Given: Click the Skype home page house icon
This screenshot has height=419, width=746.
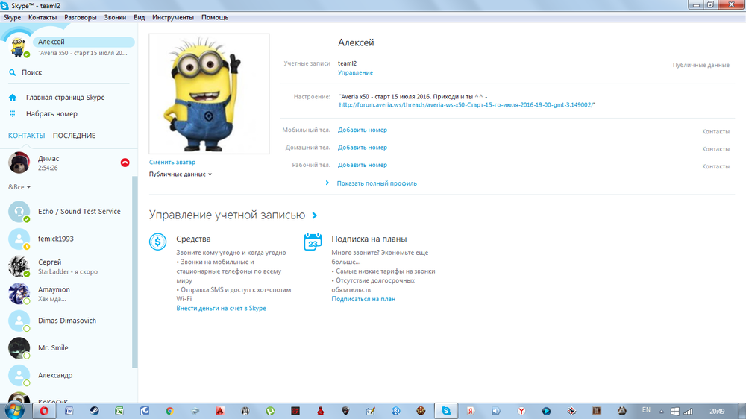Looking at the screenshot, I should pyautogui.click(x=13, y=98).
